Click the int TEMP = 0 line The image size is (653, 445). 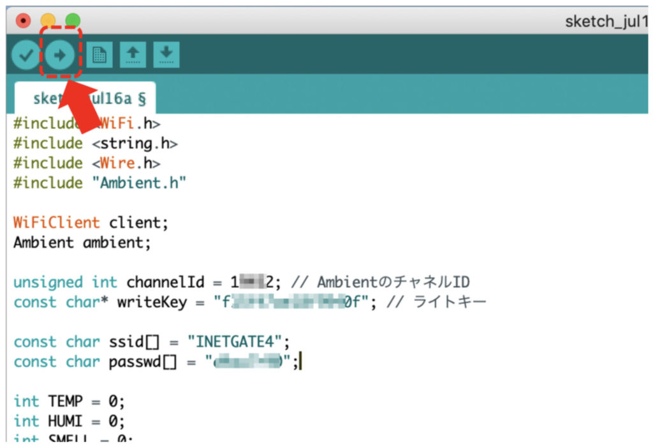tap(69, 402)
